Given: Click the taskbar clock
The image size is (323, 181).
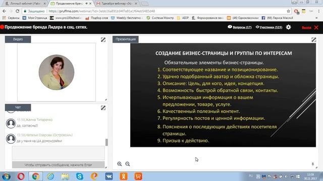Looking at the screenshot, I should click(310, 176).
